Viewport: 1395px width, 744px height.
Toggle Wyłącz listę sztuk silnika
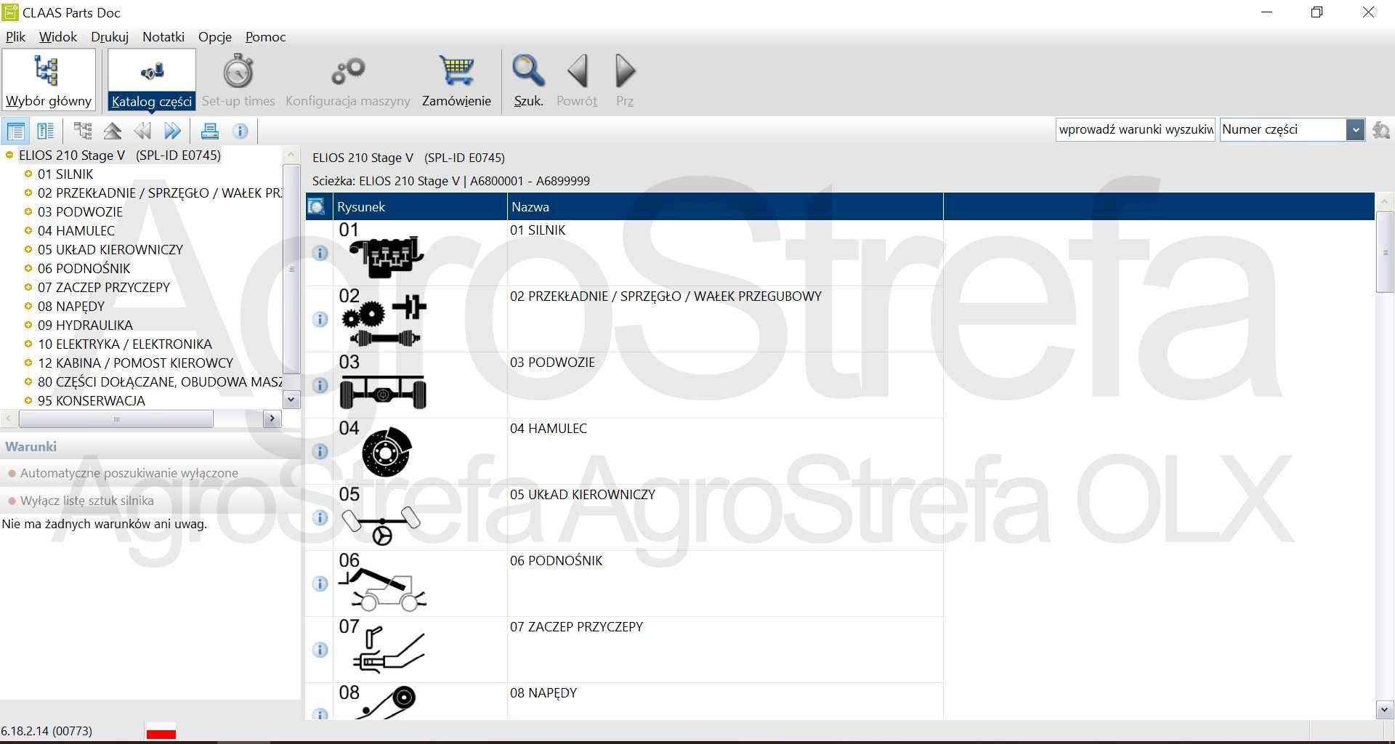coord(87,501)
